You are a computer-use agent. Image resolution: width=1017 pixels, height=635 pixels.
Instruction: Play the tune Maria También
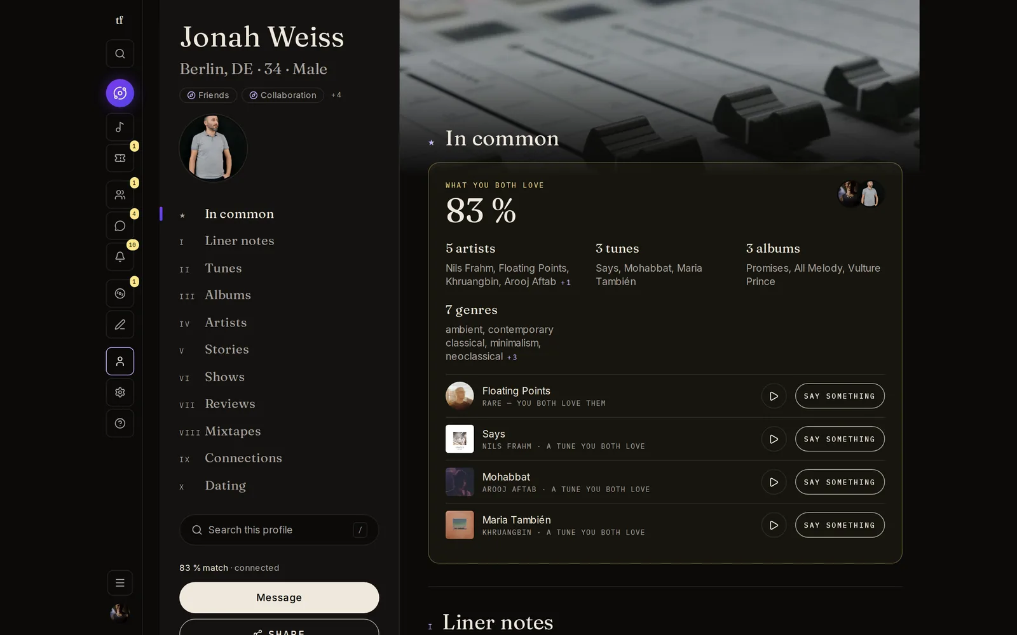click(774, 525)
